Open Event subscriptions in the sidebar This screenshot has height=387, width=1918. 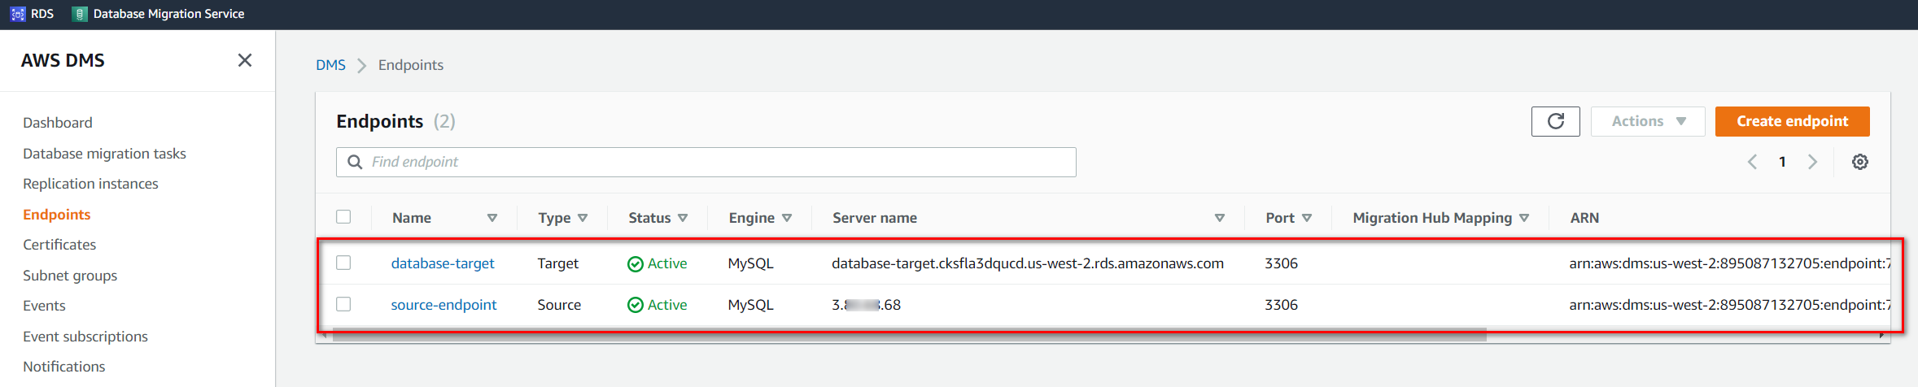85,337
